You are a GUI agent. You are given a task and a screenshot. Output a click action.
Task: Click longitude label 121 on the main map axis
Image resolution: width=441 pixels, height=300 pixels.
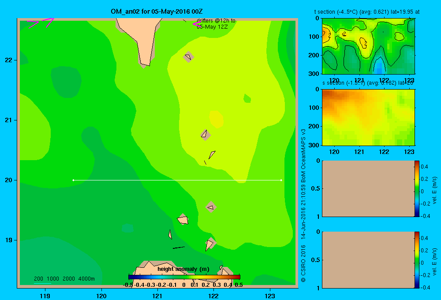(157, 296)
